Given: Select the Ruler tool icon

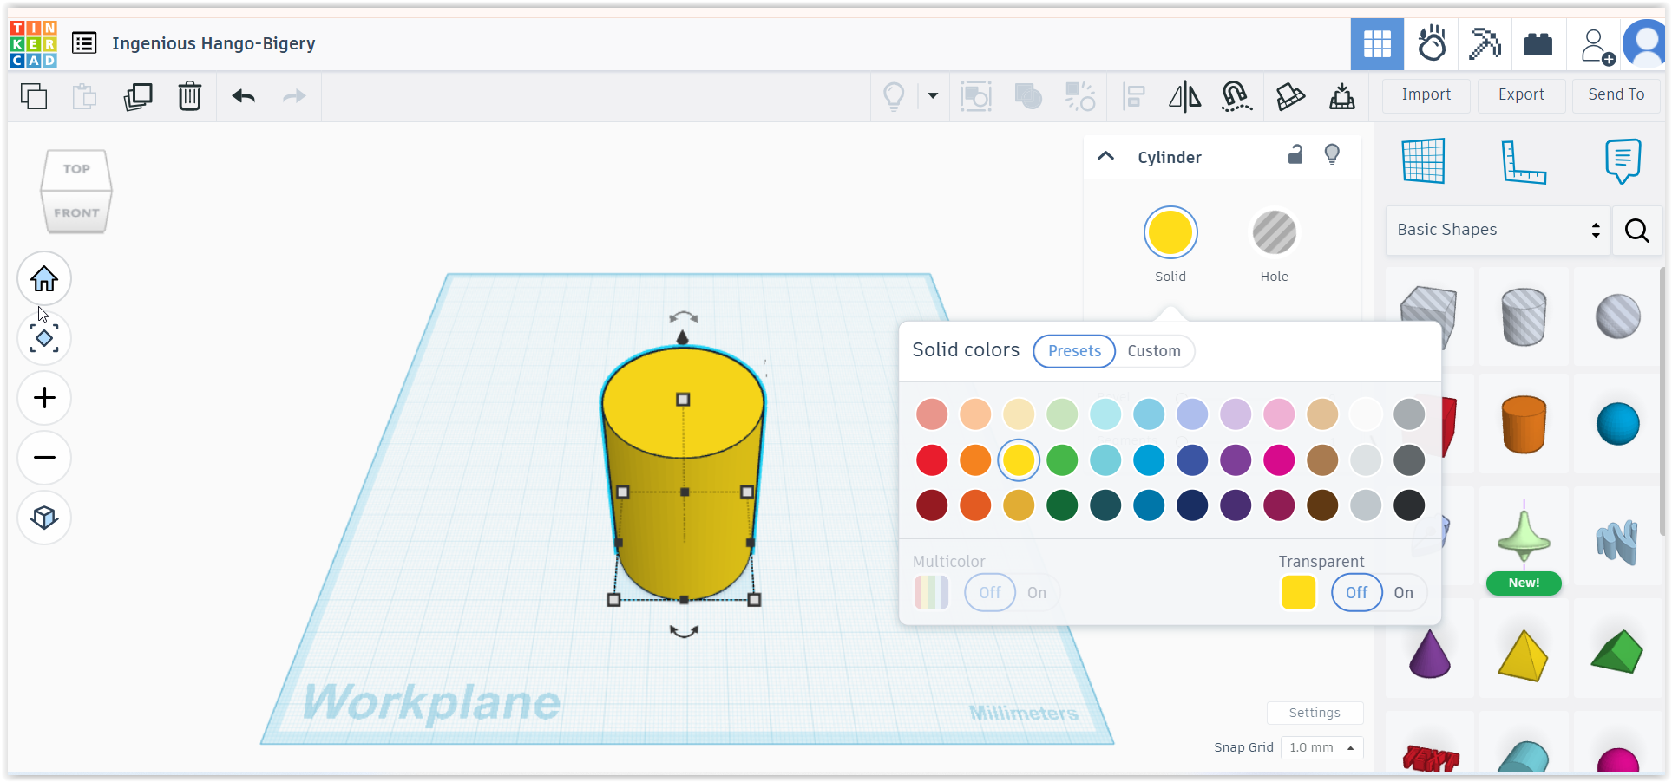Looking at the screenshot, I should (1524, 161).
